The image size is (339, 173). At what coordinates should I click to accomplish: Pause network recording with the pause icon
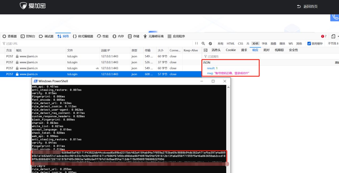click(196, 43)
